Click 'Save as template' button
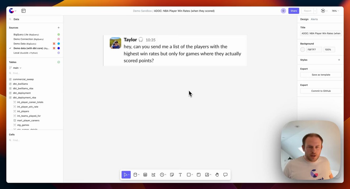 click(x=321, y=75)
